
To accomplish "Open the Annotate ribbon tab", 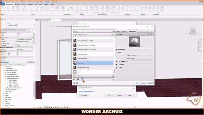I will (x=30, y=4).
